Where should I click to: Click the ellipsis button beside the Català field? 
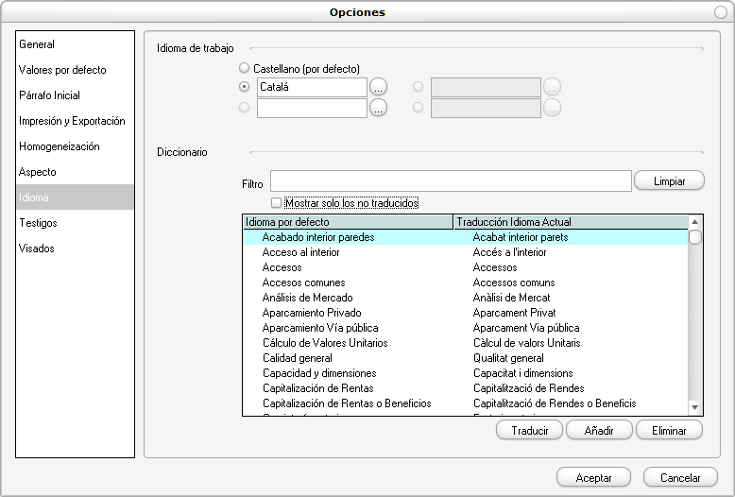(x=378, y=87)
